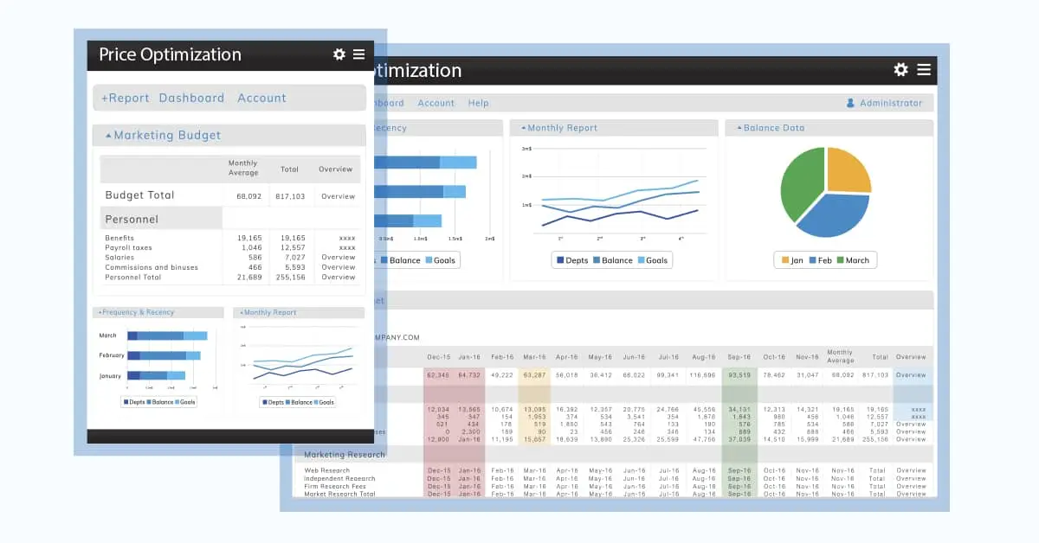The height and width of the screenshot is (543, 1039).
Task: Collapse the small Frequency & Recency panel
Action: click(100, 312)
